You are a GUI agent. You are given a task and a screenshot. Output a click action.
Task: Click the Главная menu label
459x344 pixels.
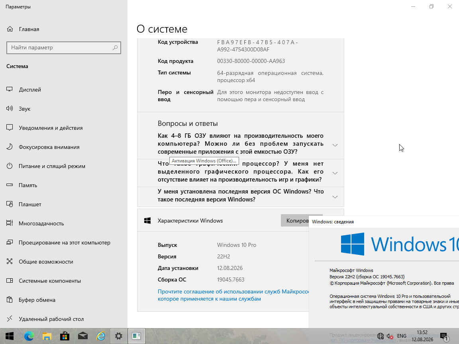click(x=29, y=29)
